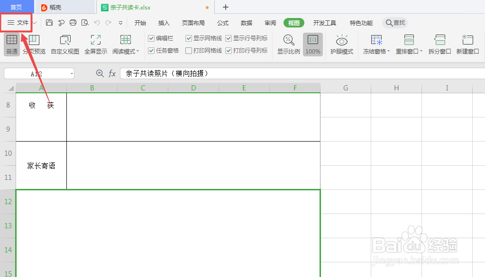This screenshot has height=277, width=485.
Task: Expand the 冻结窗格 dropdown arrow
Action: click(388, 51)
